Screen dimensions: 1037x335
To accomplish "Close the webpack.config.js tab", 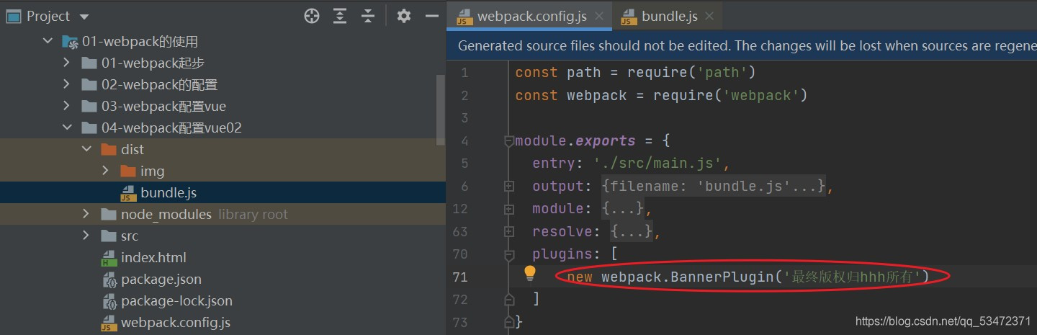I will [599, 16].
